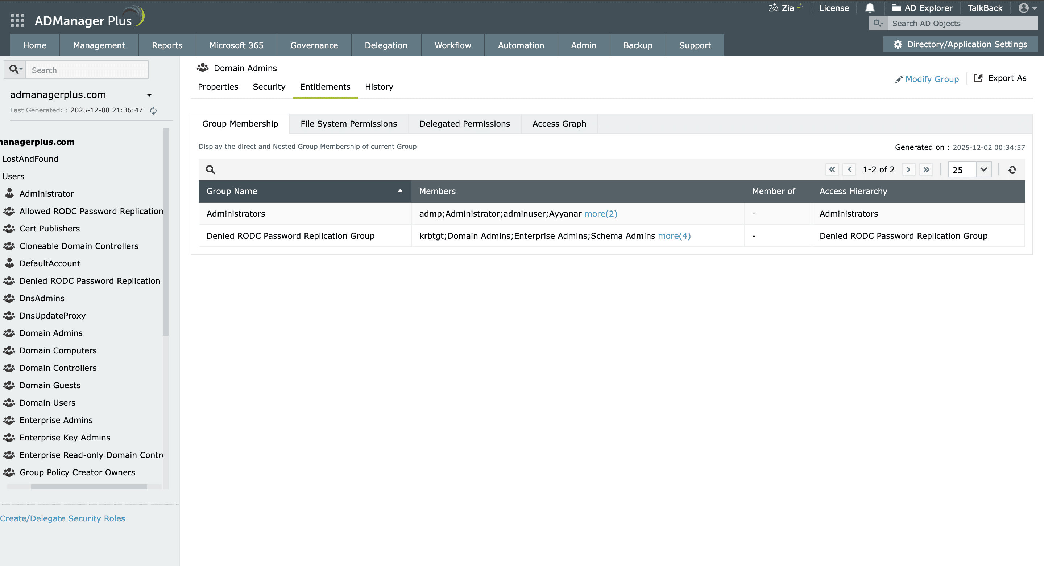Open the search filter dropdown in left panel

15,69
